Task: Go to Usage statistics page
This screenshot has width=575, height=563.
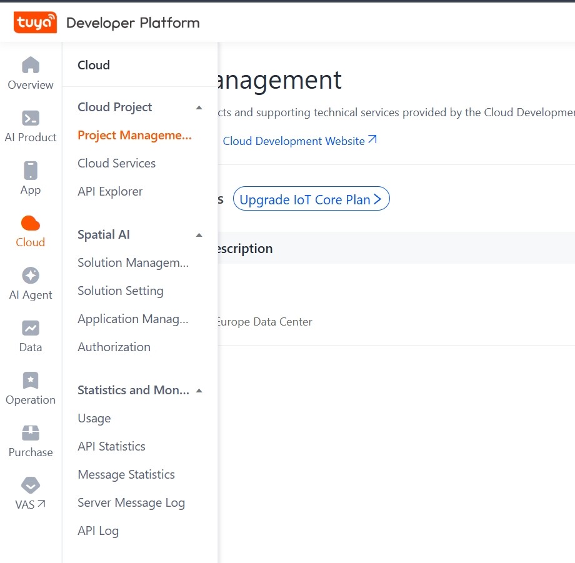Action: pyautogui.click(x=94, y=418)
